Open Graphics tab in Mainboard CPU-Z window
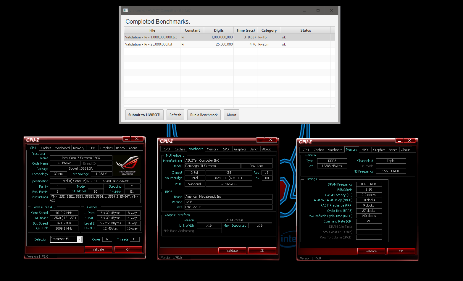463x281 pixels. 240,149
